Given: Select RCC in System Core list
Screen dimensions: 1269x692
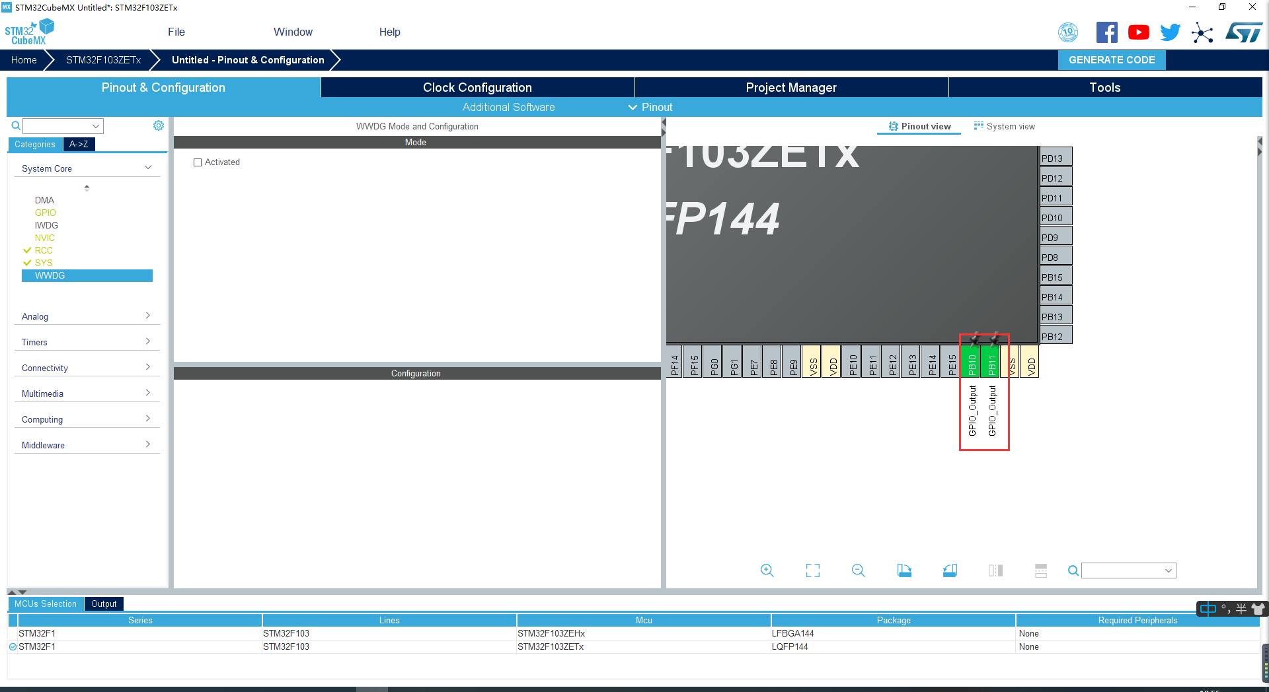Looking at the screenshot, I should tap(44, 250).
